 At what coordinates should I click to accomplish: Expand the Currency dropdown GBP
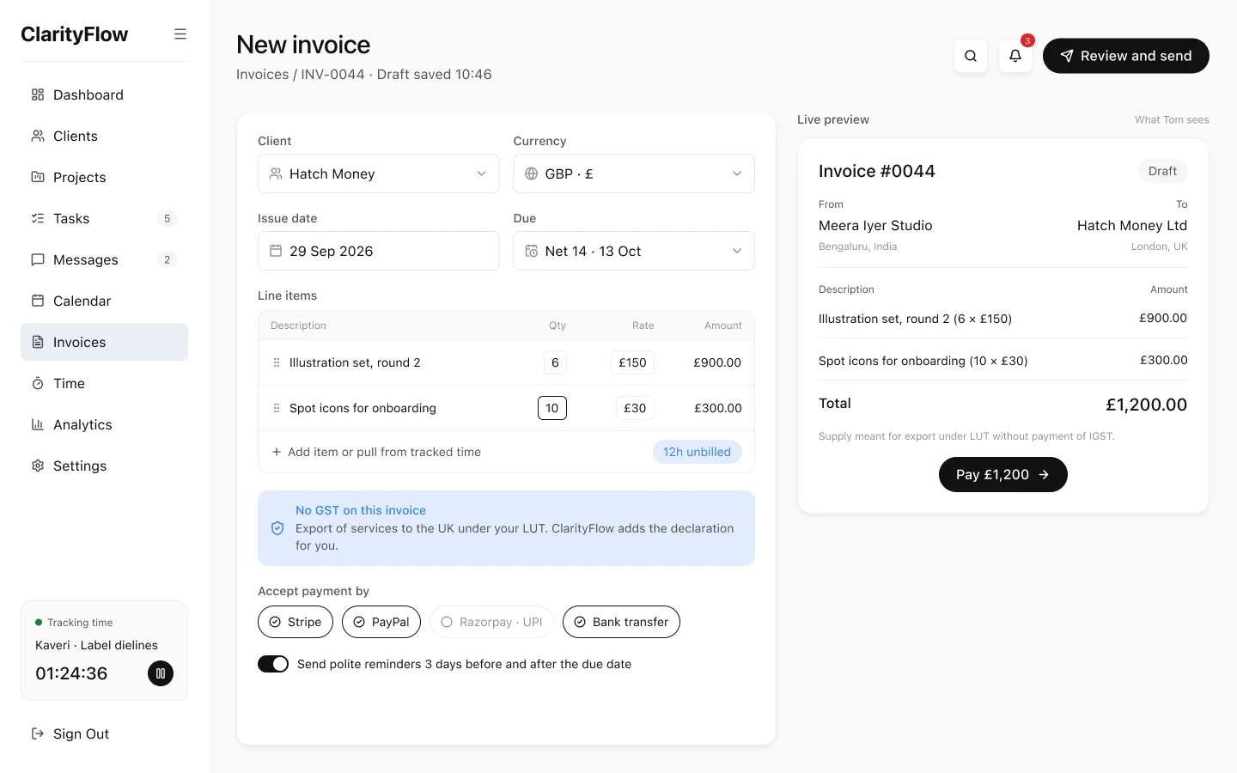point(634,173)
